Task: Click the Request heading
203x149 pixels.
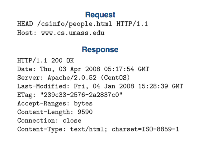Action: tap(100, 15)
